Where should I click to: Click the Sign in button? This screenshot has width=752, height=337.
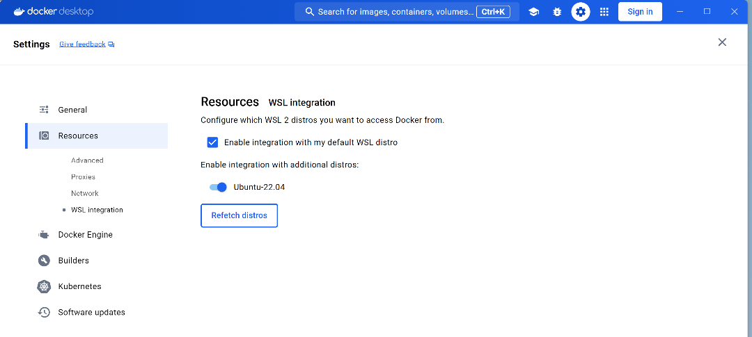[640, 12]
